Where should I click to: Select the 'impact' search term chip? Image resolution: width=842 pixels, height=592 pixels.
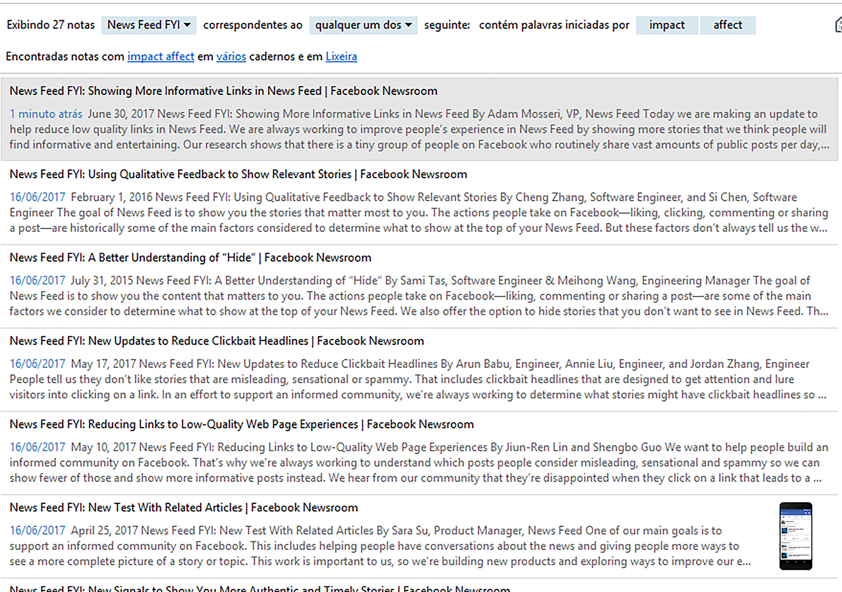pos(666,25)
